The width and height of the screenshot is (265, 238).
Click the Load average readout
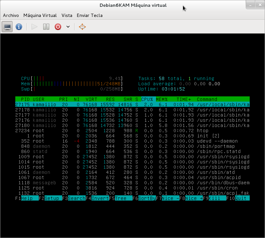[x=179, y=84]
